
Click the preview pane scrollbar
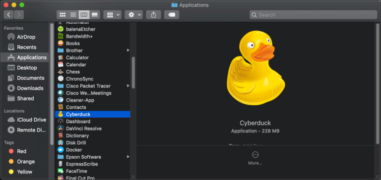[378, 84]
